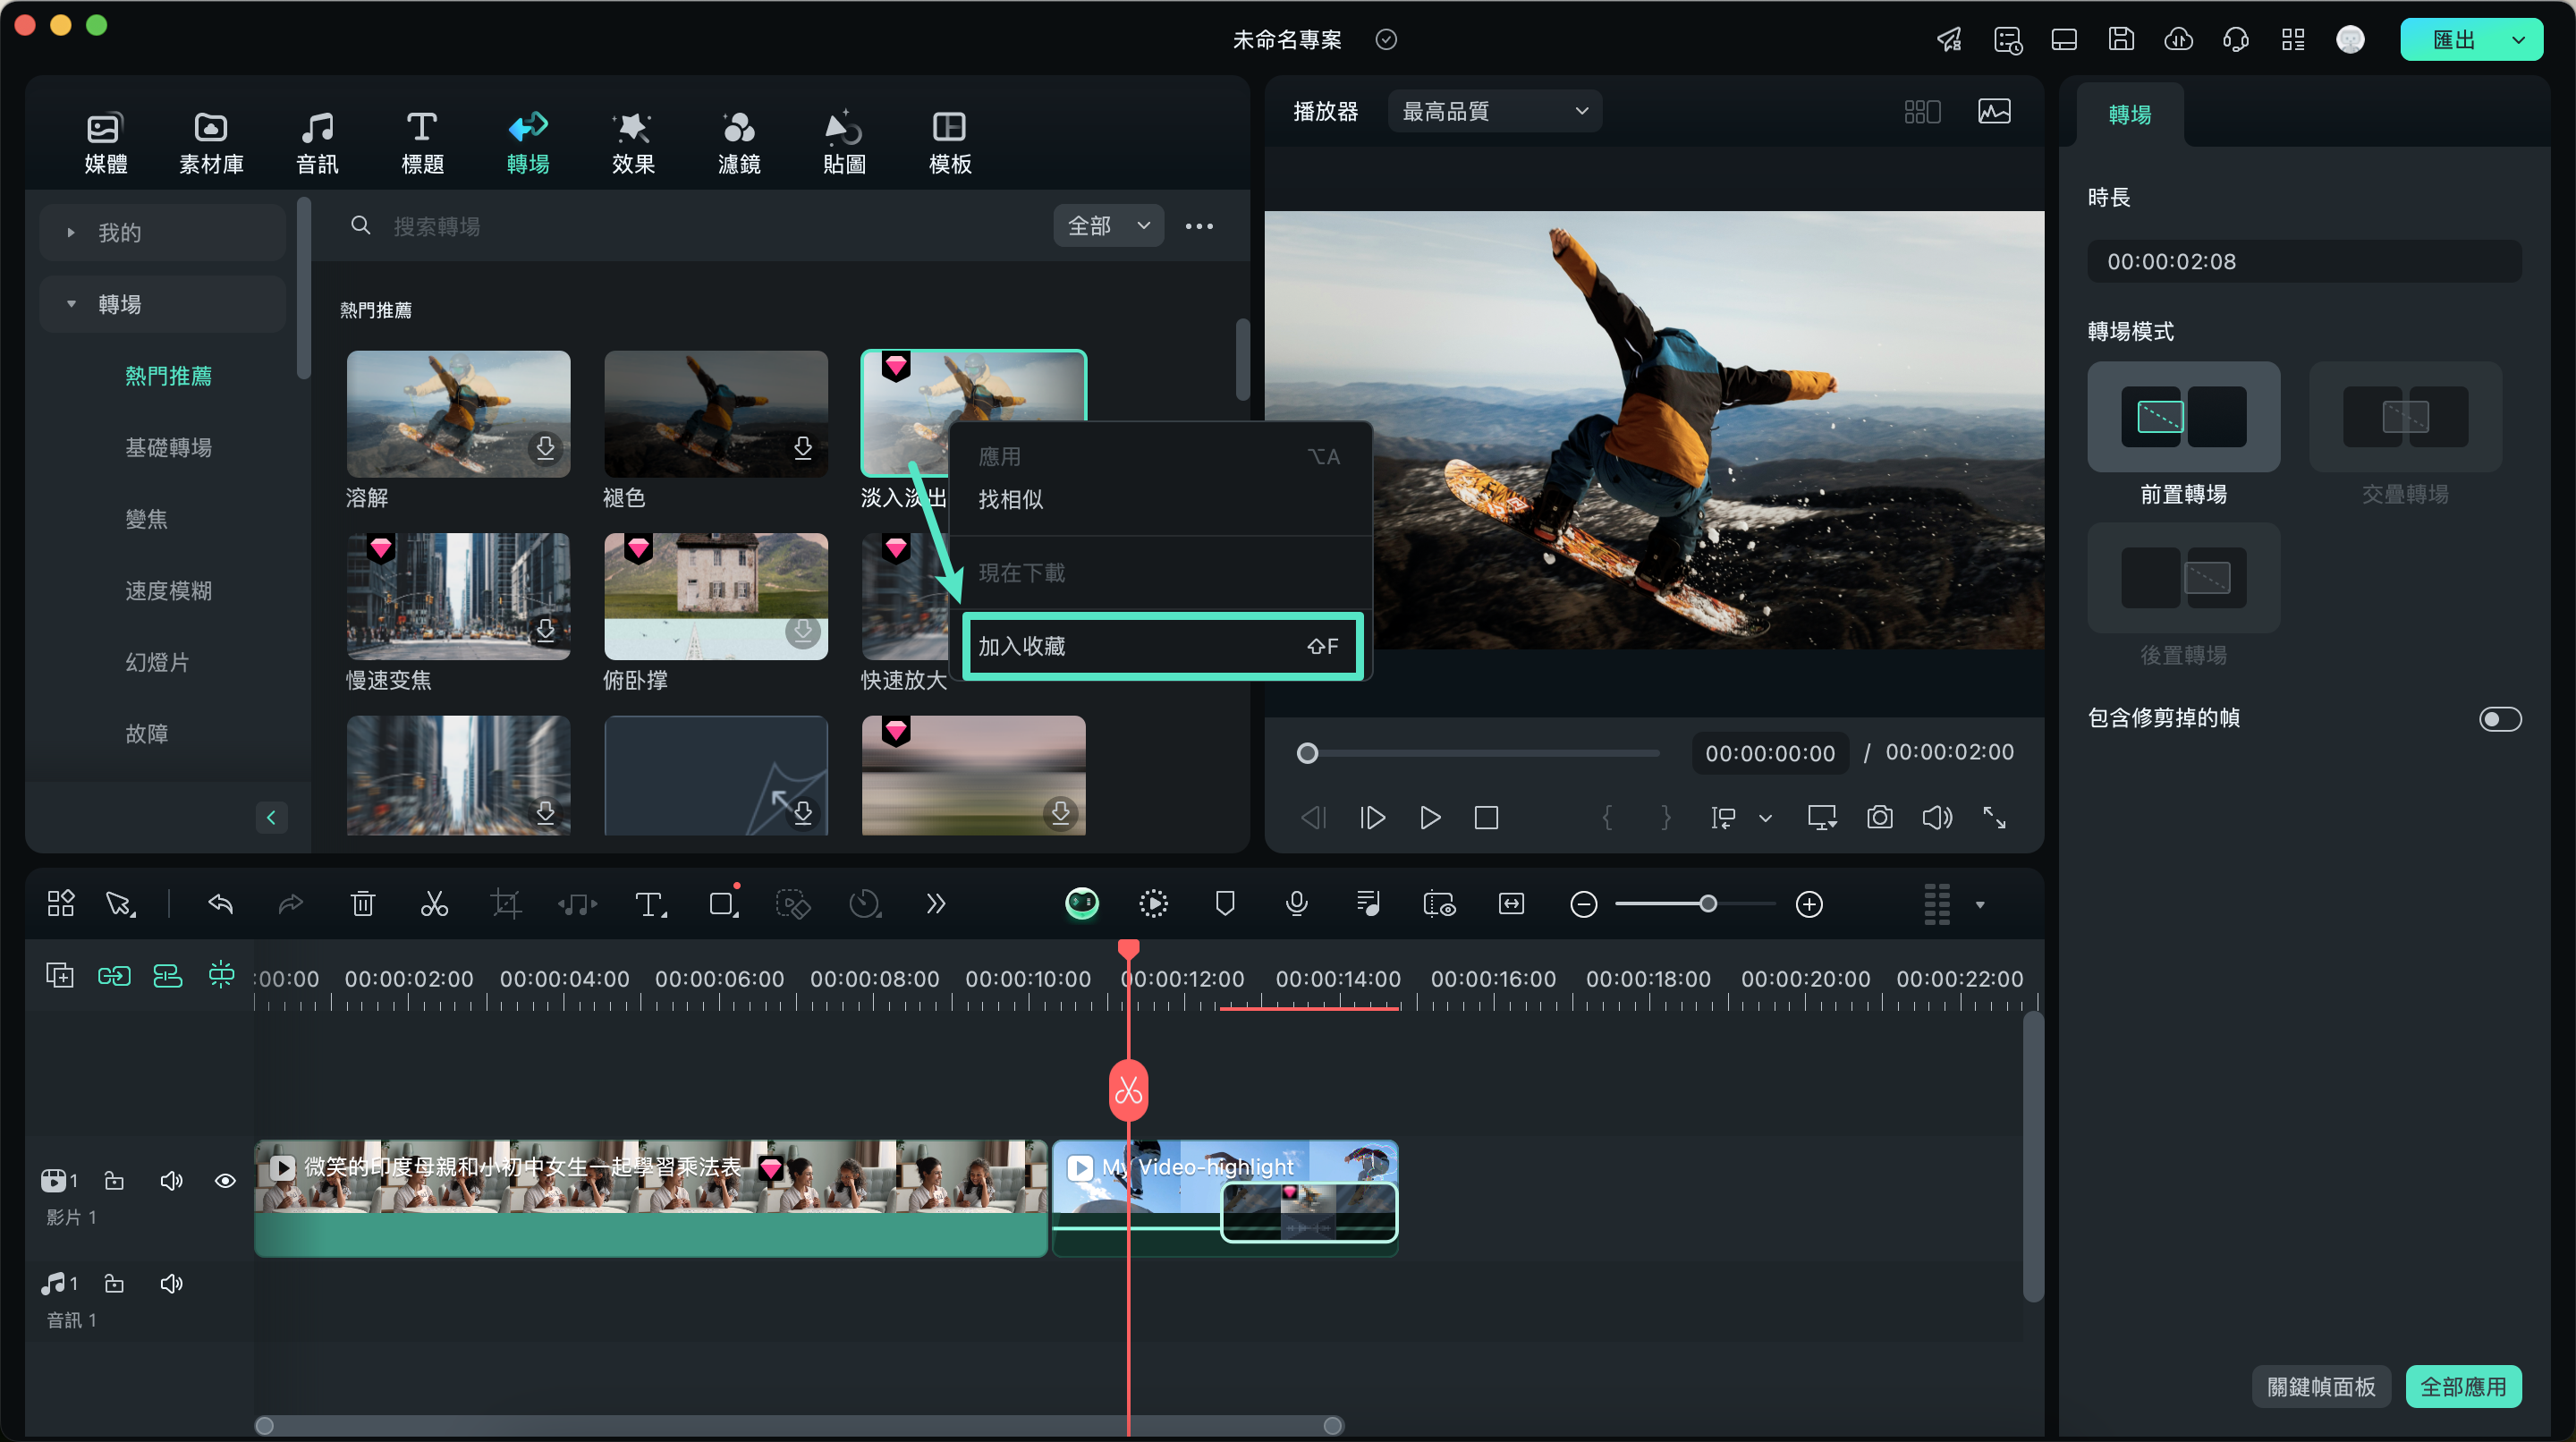Toggle auto ripple link icon in timeline
The image size is (2576, 1442).
pos(114,976)
